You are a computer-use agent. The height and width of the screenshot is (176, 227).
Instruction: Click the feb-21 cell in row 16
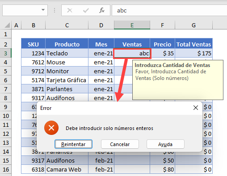(101, 169)
